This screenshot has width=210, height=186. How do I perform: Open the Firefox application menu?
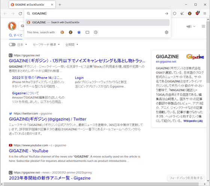[x=205, y=14]
